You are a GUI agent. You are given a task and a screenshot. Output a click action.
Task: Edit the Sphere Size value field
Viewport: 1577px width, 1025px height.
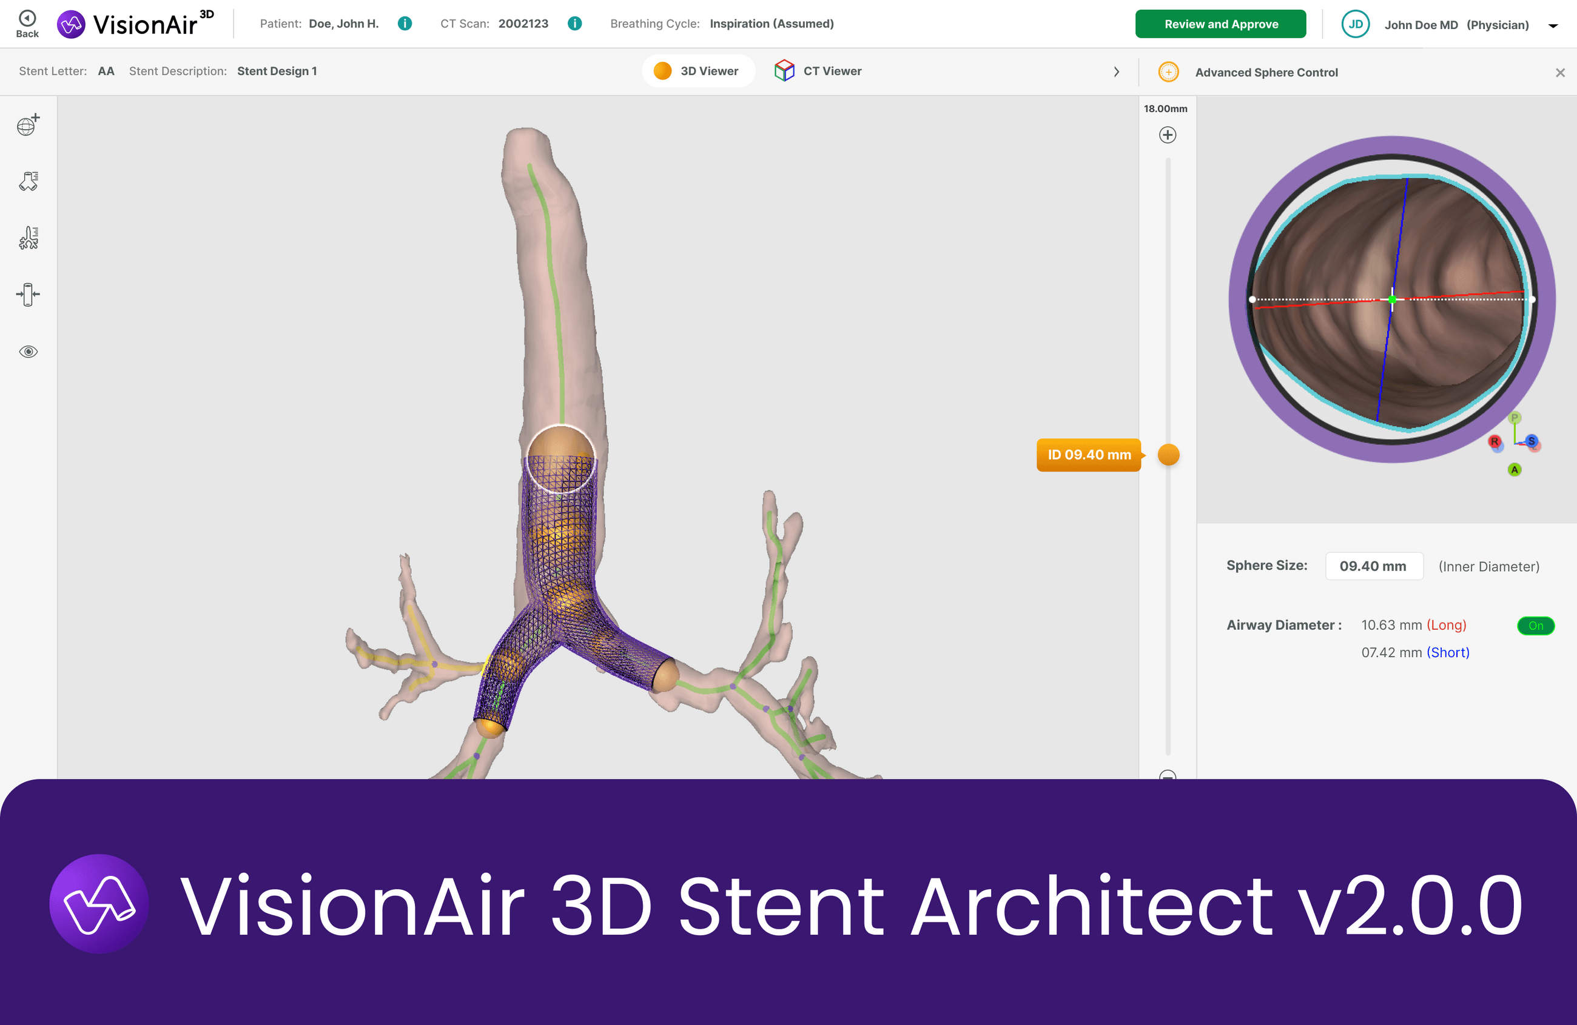pyautogui.click(x=1374, y=566)
